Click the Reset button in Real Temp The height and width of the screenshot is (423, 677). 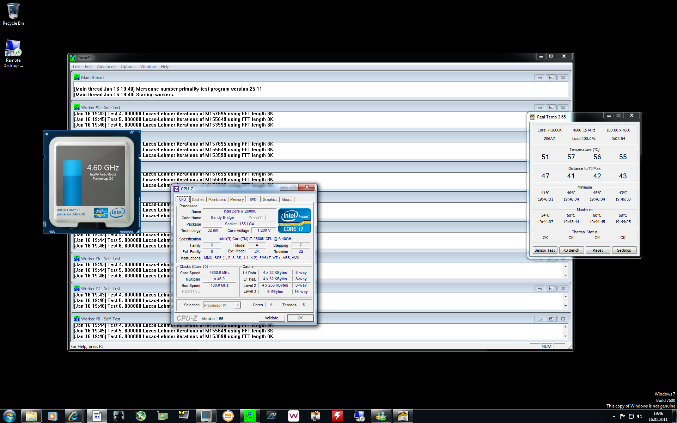[x=597, y=250]
